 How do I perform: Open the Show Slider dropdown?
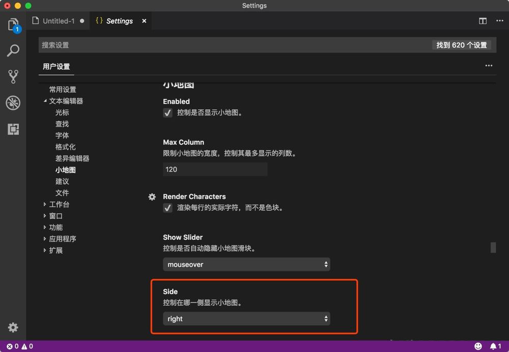pyautogui.click(x=246, y=264)
